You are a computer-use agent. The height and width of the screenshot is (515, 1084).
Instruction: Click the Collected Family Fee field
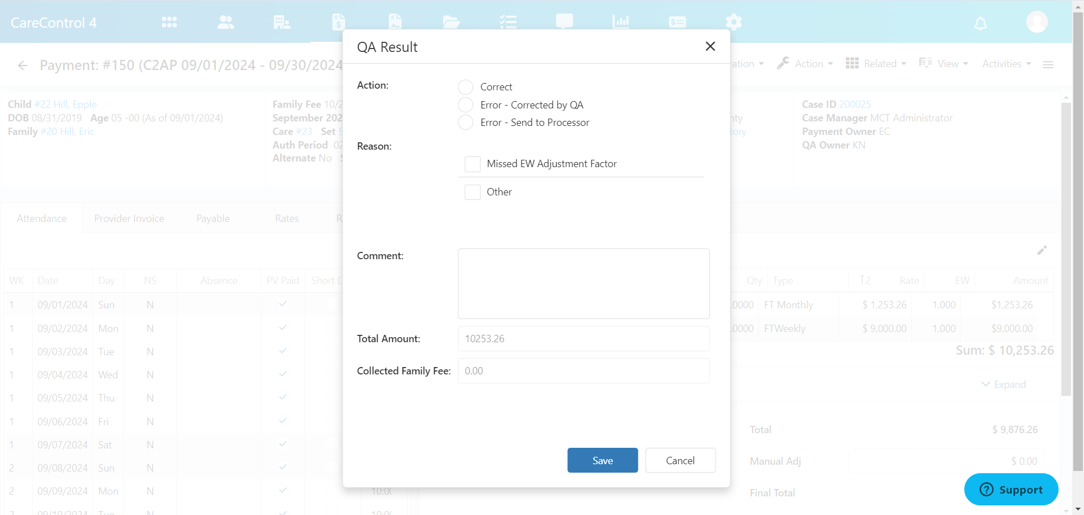[584, 371]
